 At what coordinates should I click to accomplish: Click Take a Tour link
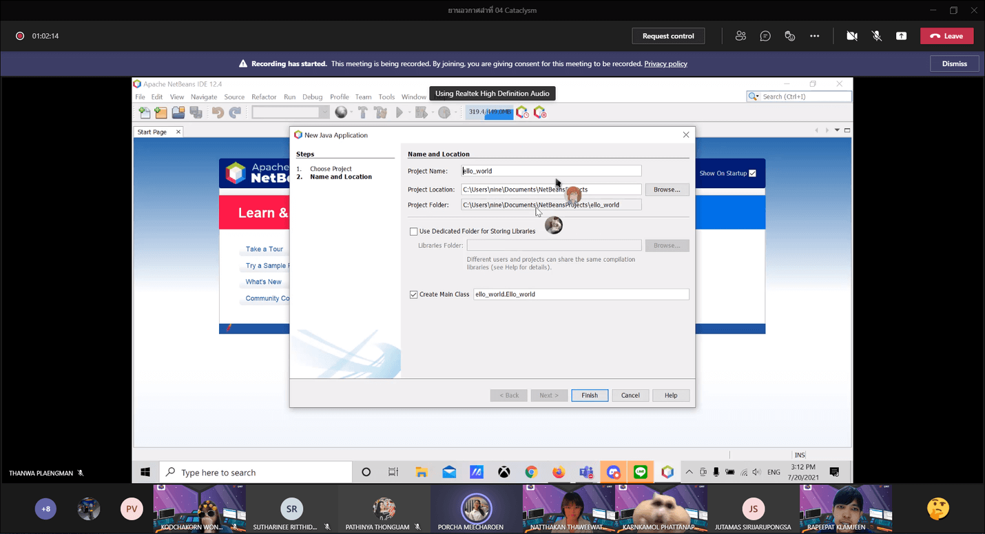pyautogui.click(x=265, y=249)
